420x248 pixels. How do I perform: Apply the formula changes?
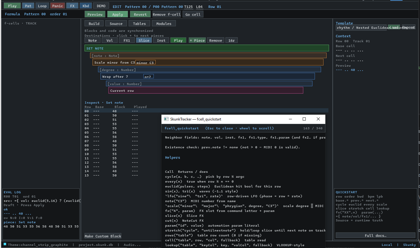pos(118,14)
